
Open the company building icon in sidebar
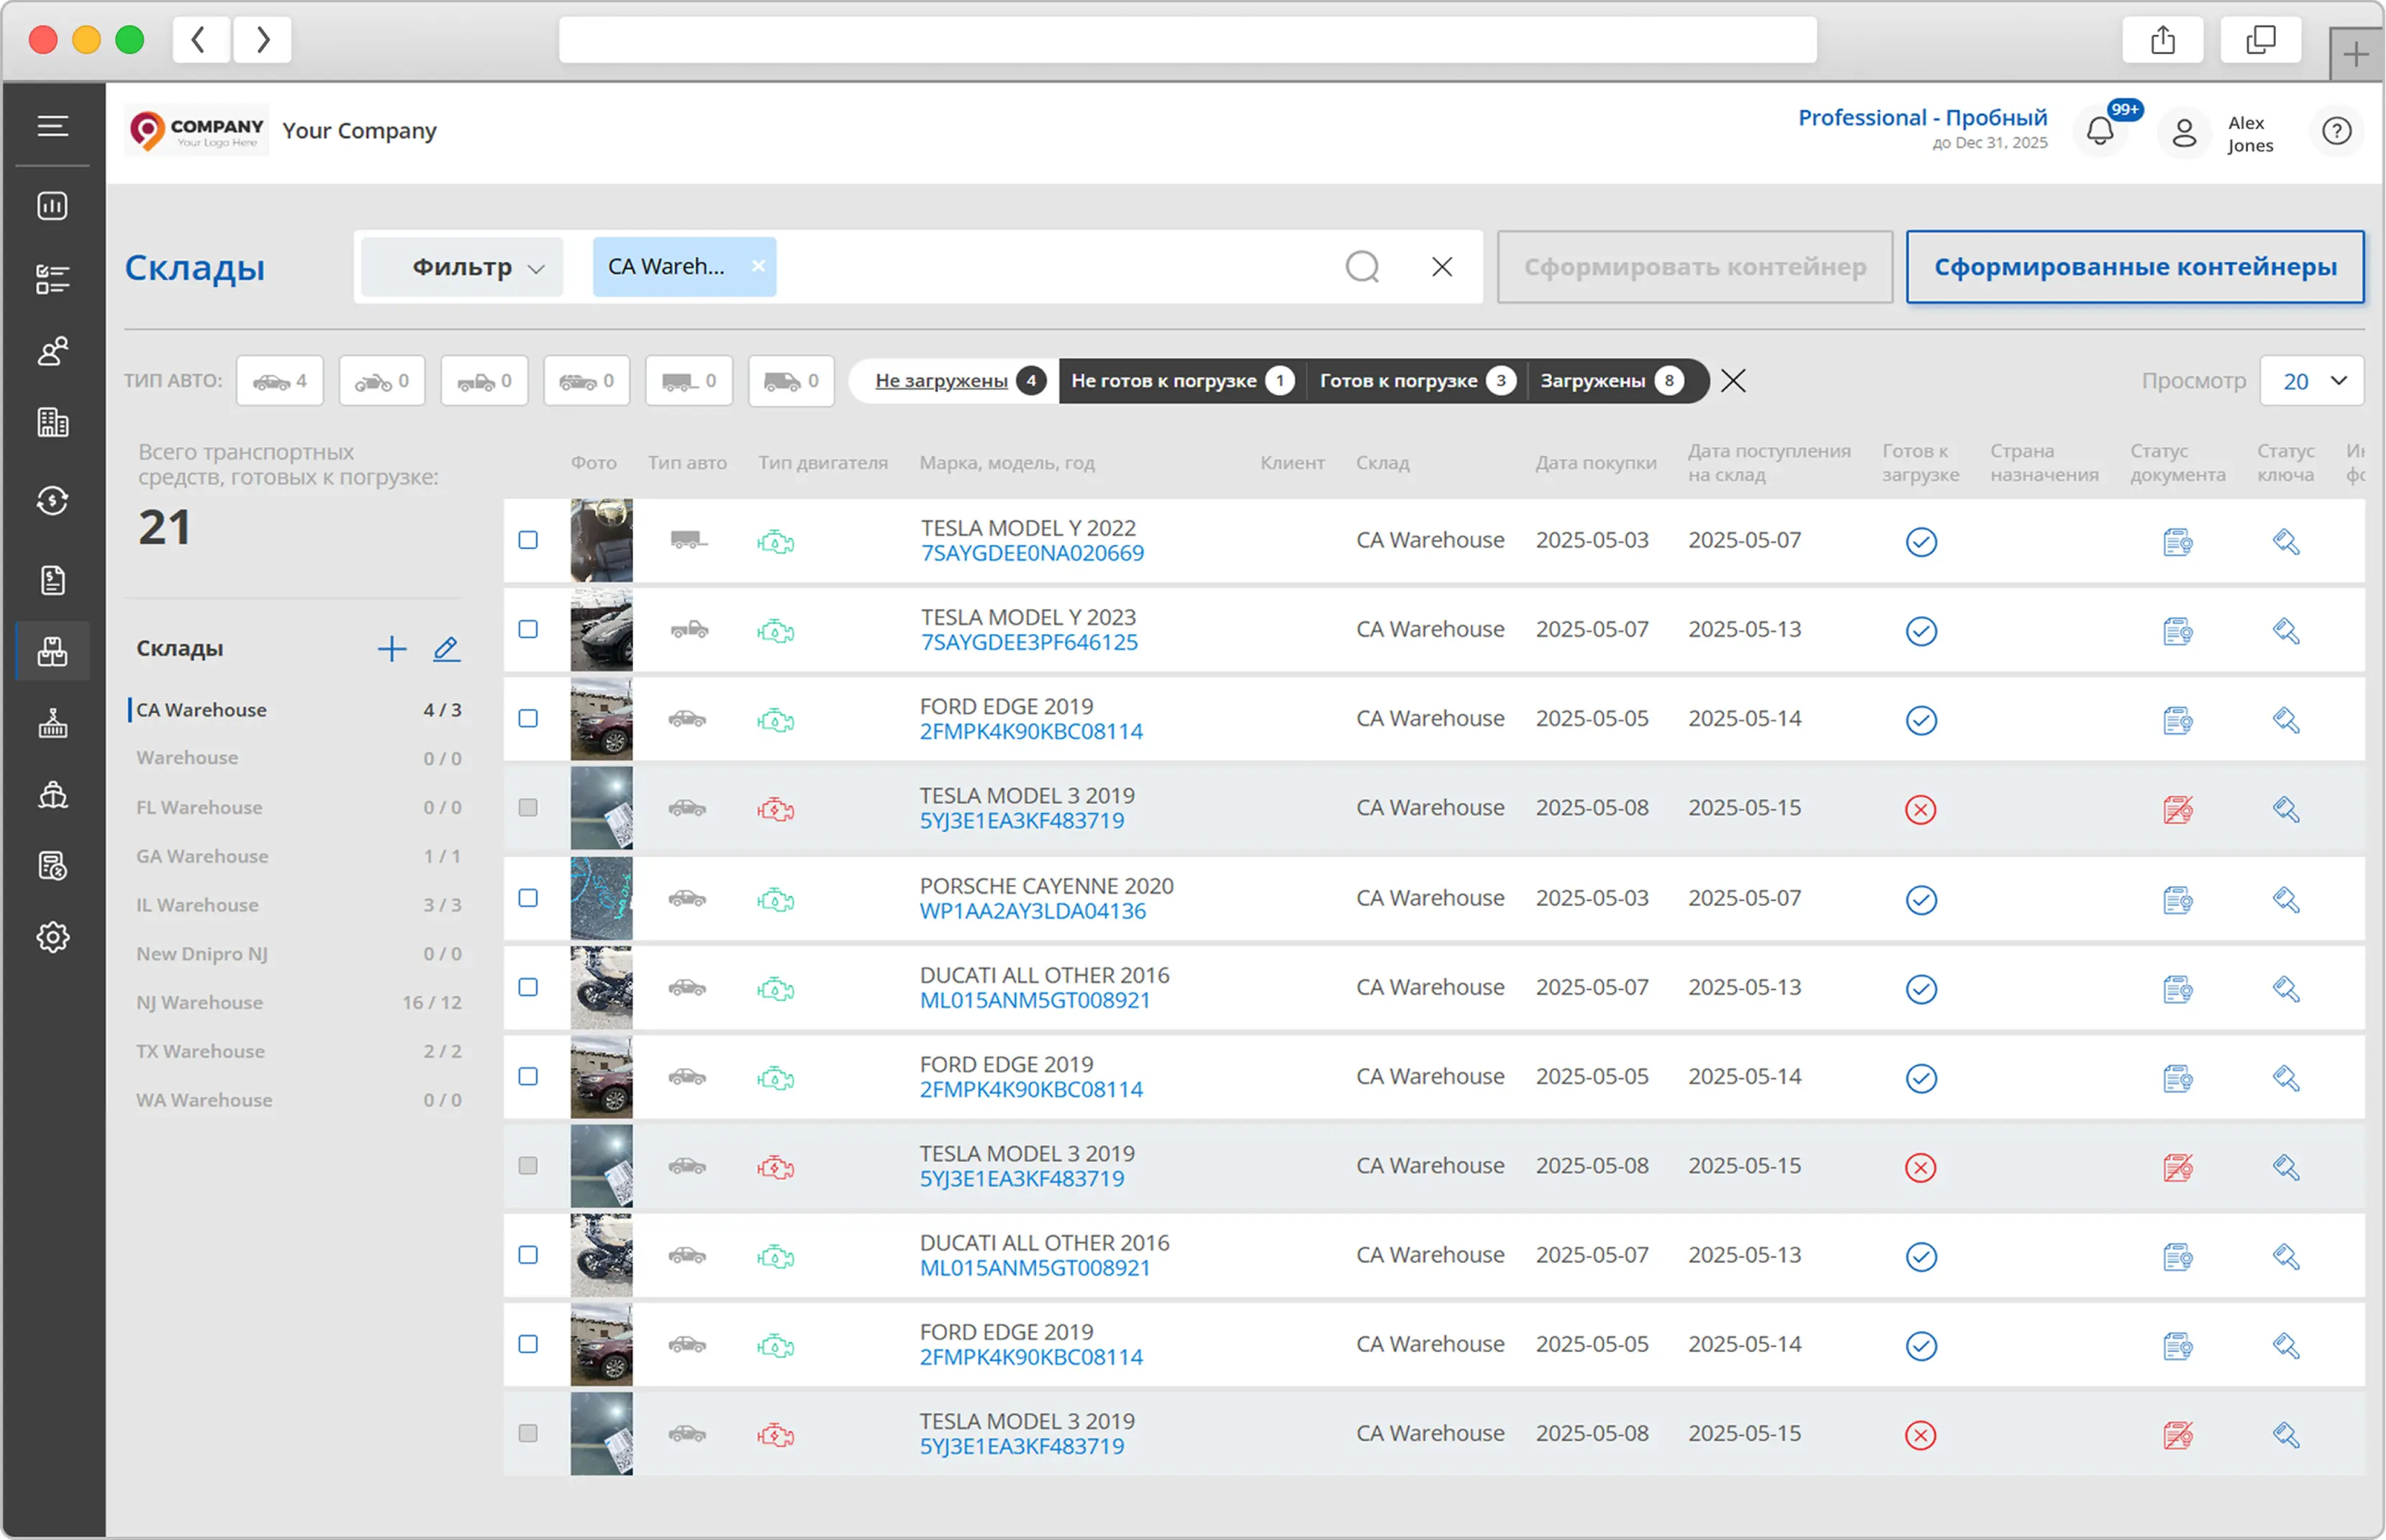click(x=53, y=422)
